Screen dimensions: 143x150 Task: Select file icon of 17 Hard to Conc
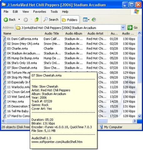(x=5, y=116)
